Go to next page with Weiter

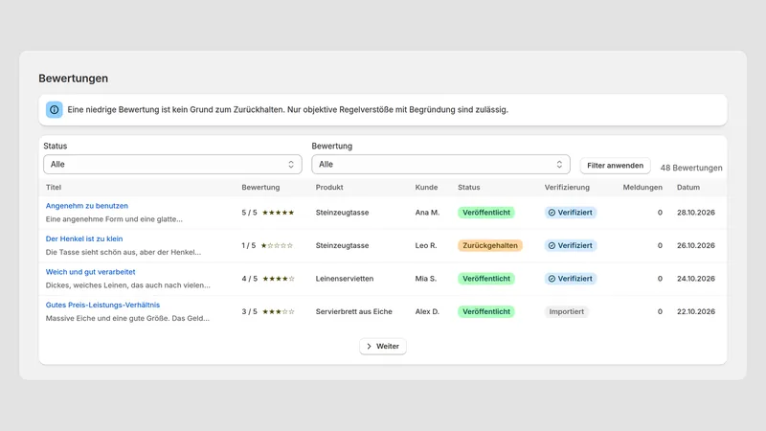pyautogui.click(x=383, y=346)
